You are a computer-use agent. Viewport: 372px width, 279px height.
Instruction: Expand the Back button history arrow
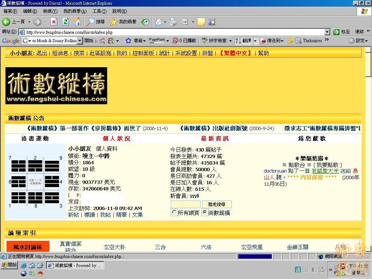[29, 22]
